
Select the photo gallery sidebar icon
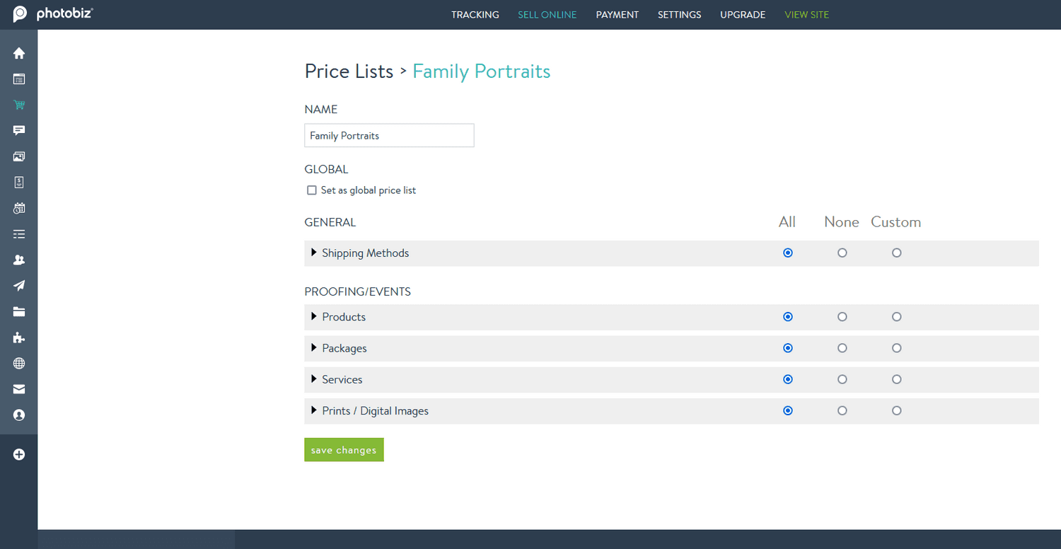click(x=19, y=156)
